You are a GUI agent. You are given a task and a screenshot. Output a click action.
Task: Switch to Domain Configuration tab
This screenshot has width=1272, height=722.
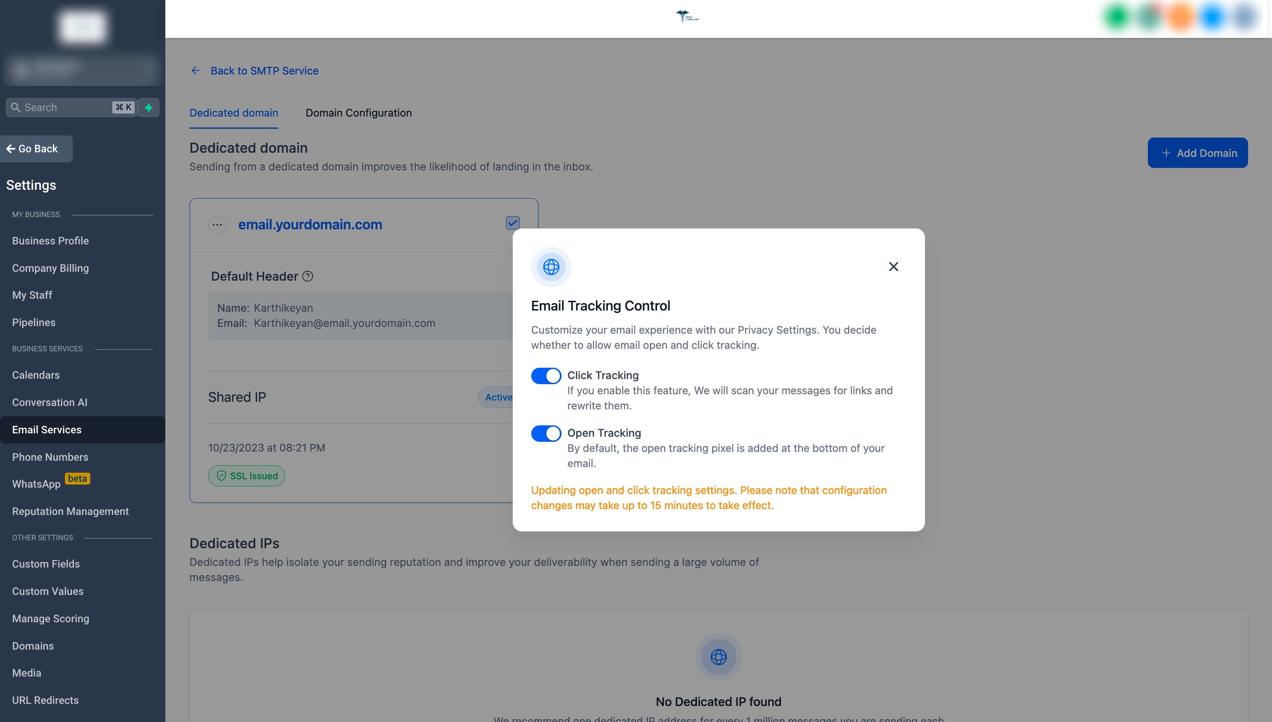pyautogui.click(x=358, y=113)
